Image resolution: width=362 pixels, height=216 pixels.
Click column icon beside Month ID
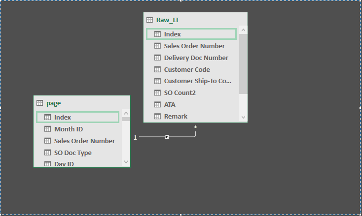(47, 129)
